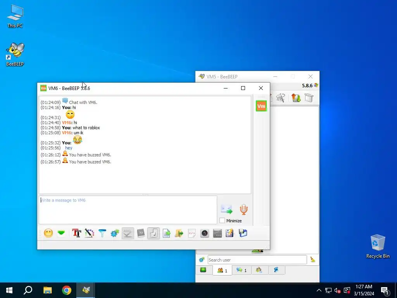This screenshot has width=397, height=298.
Task: Open chat settings gear icon in toolbar
Action: tap(115, 233)
